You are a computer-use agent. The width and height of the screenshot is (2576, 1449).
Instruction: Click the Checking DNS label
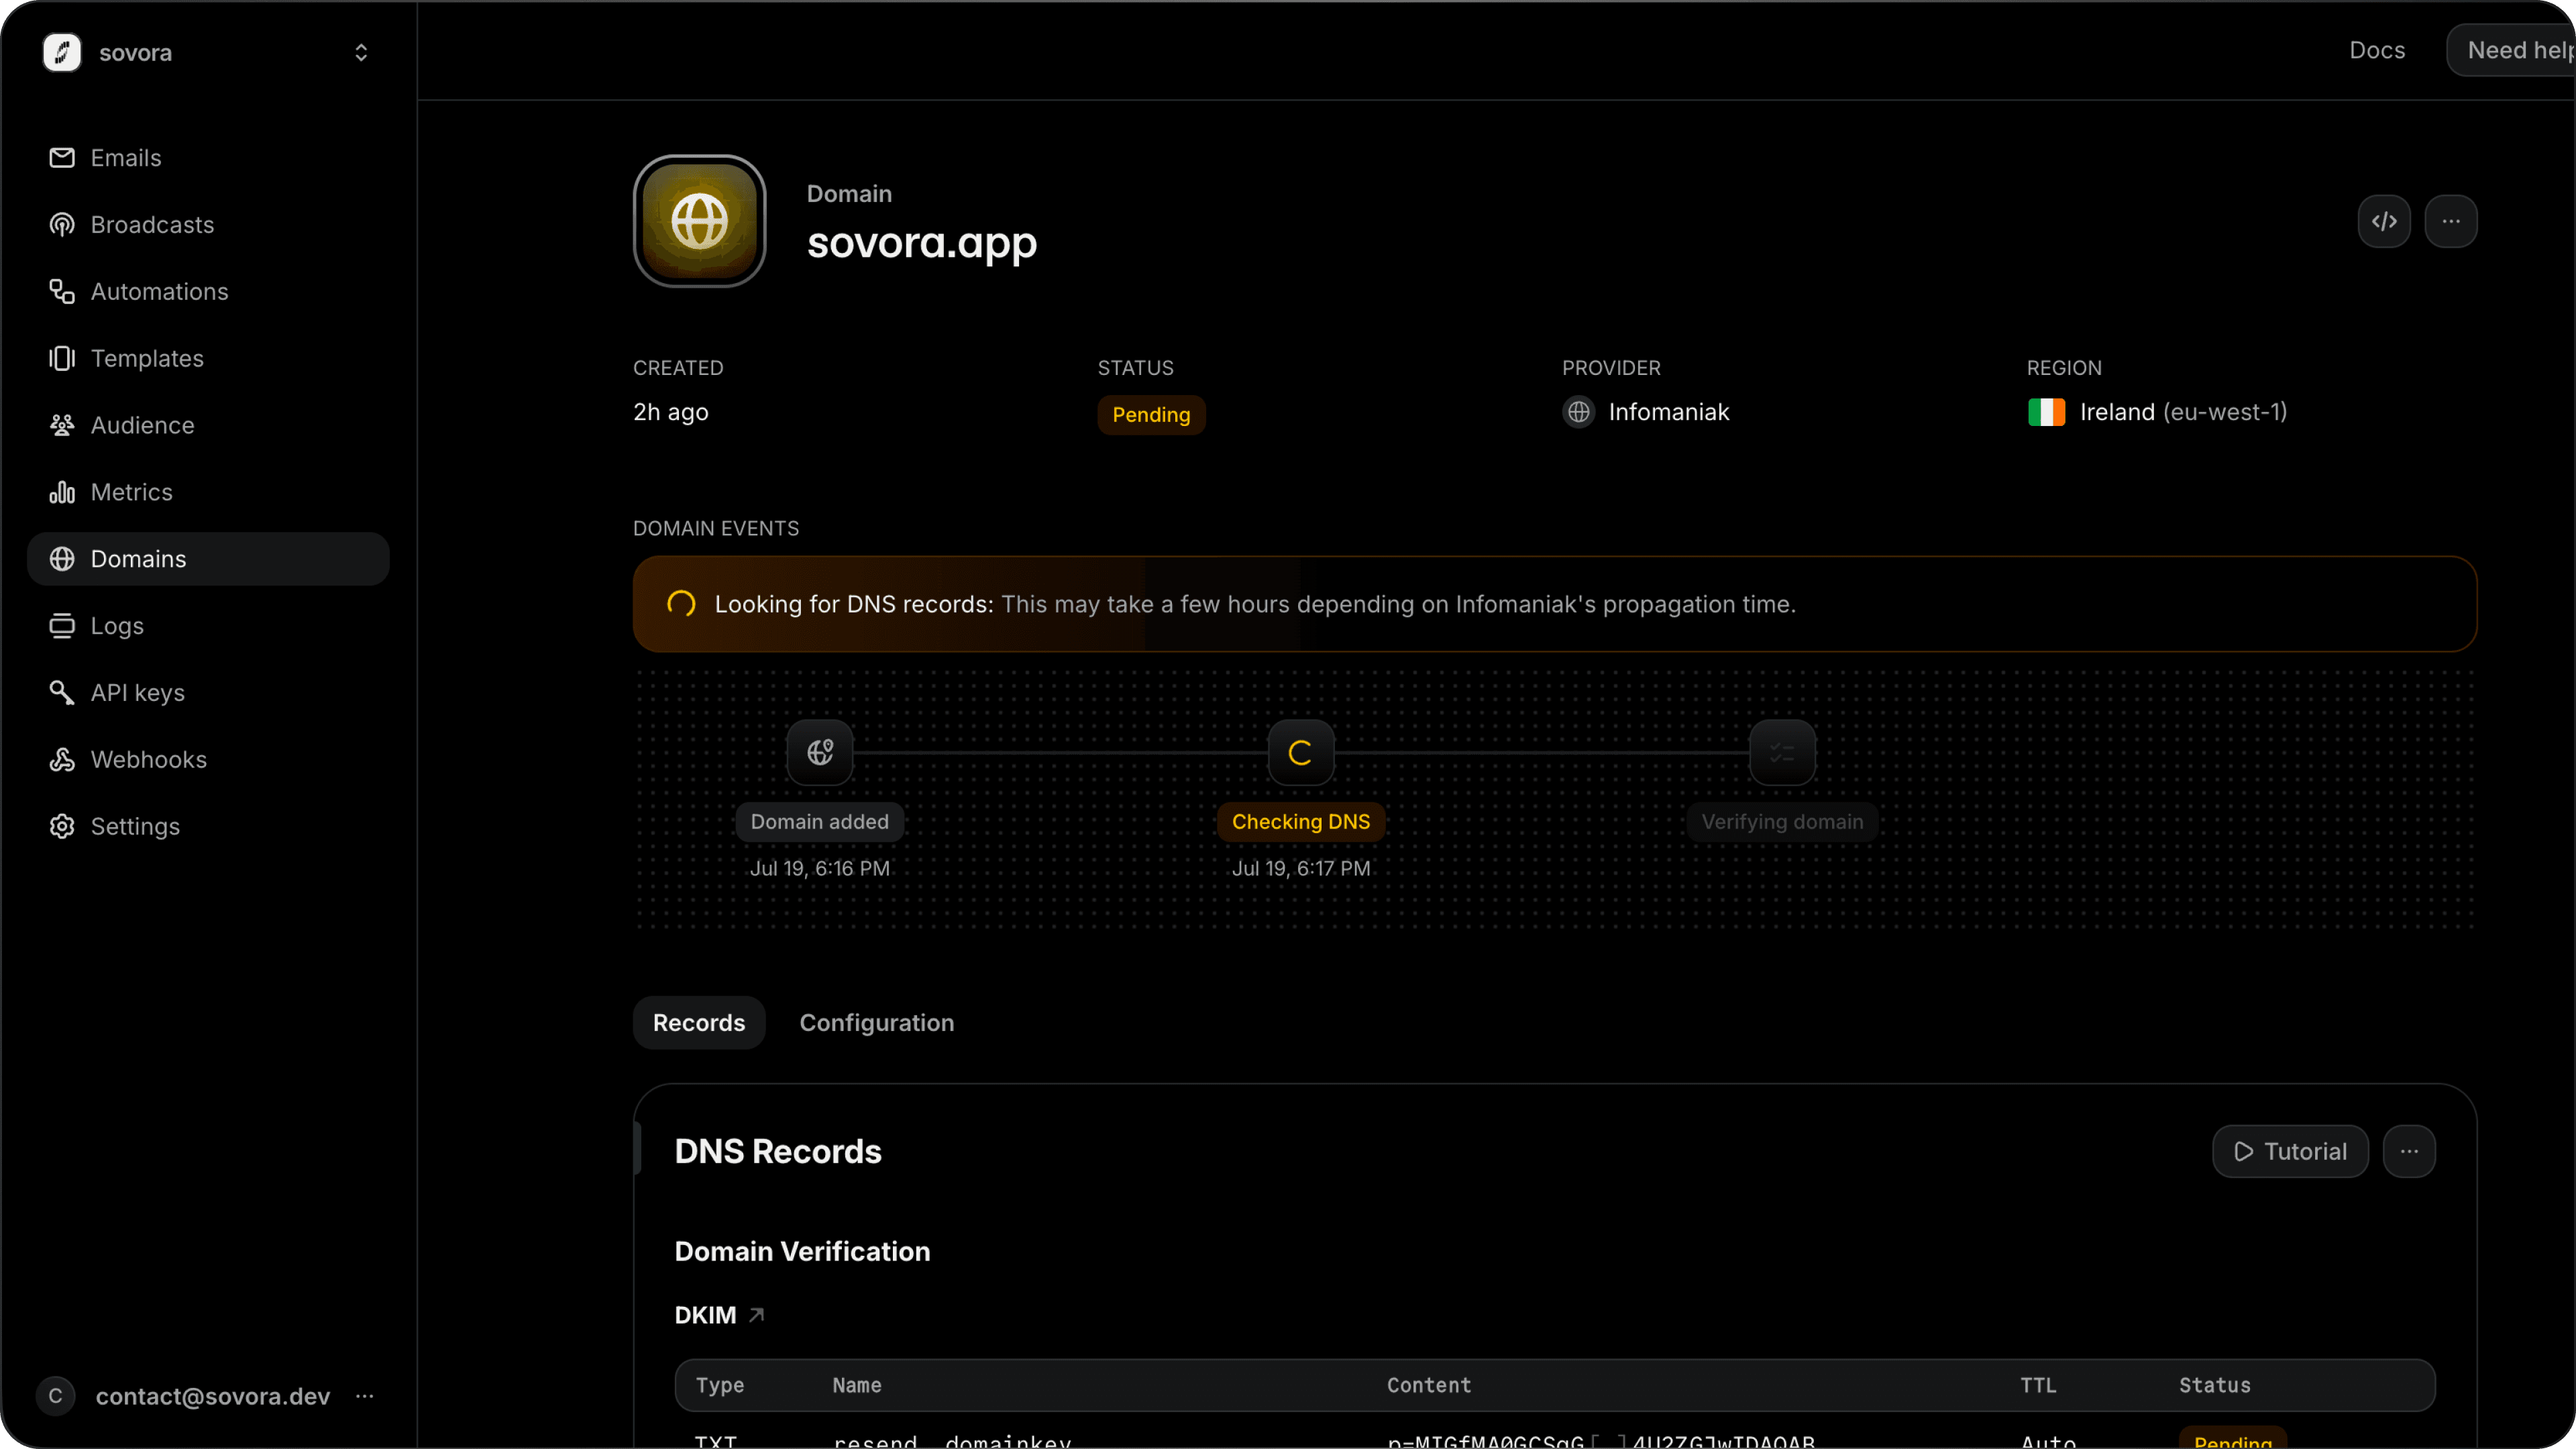point(1301,822)
